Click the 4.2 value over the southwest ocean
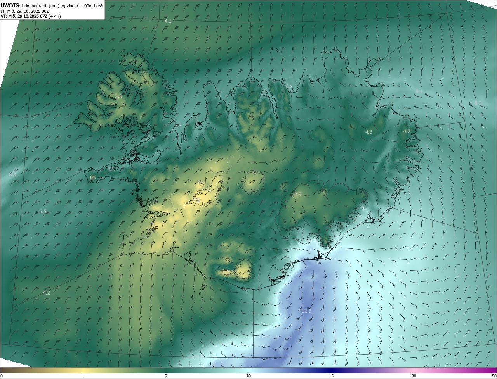Viewport: 497px width, 379px height. pyautogui.click(x=47, y=293)
